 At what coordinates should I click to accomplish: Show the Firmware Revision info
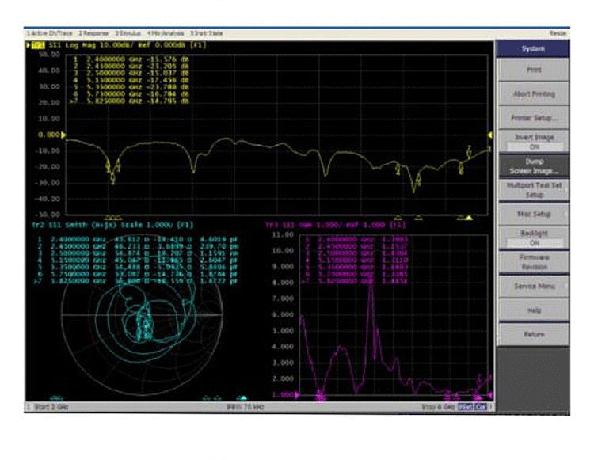point(532,262)
